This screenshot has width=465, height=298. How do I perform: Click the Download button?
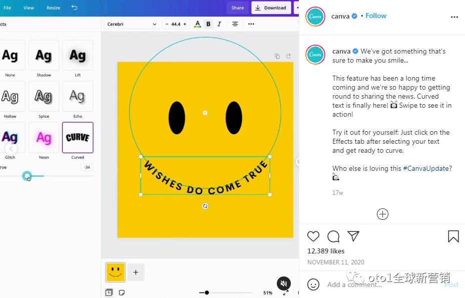point(271,8)
